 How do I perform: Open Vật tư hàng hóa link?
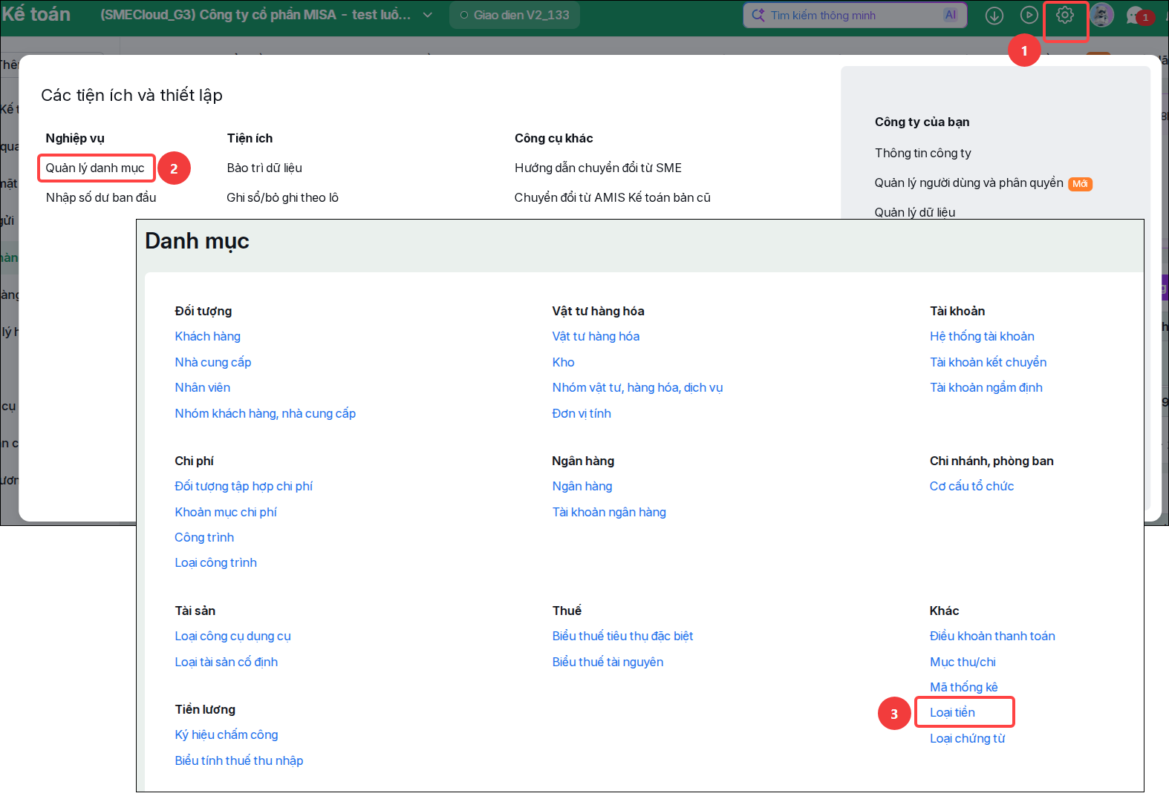pyautogui.click(x=596, y=336)
